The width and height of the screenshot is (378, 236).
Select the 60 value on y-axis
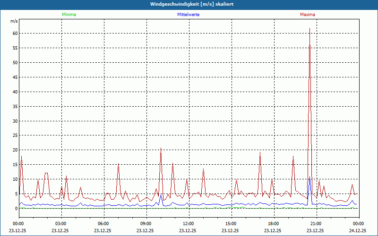pos(15,34)
